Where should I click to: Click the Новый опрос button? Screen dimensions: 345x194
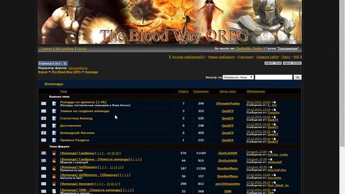click(292, 63)
